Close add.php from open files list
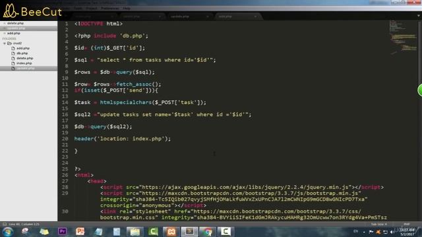Screen dimensions: 422x237 click(5, 34)
